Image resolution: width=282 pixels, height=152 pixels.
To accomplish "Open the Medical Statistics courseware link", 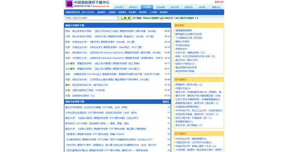I will point(117,53).
